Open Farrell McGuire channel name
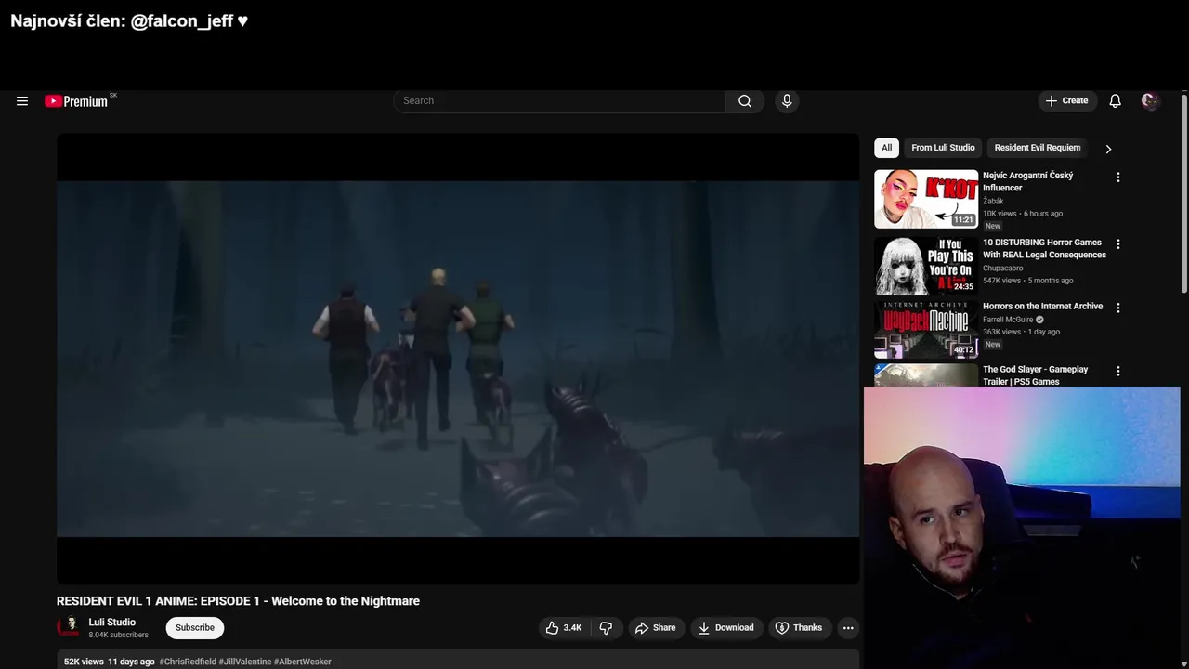Viewport: 1189px width, 669px height. (x=1008, y=320)
